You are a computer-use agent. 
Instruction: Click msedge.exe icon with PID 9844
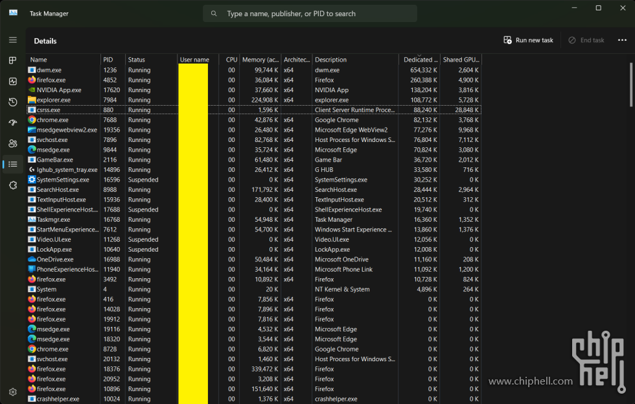click(x=32, y=150)
